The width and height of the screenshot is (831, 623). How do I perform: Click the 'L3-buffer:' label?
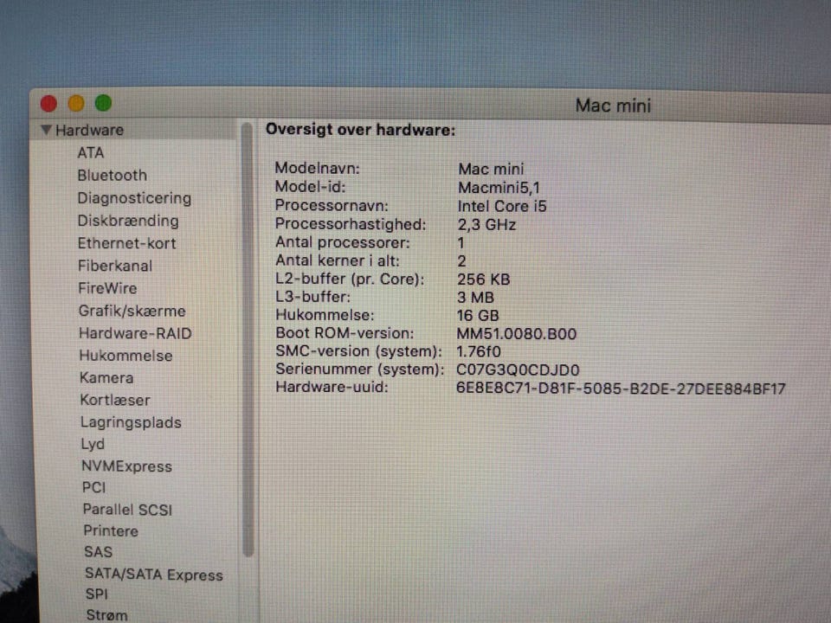(312, 297)
